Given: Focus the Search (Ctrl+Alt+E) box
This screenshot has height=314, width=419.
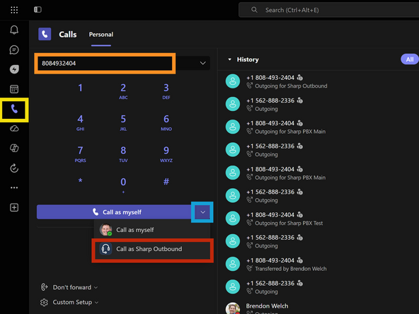Looking at the screenshot, I should (328, 10).
